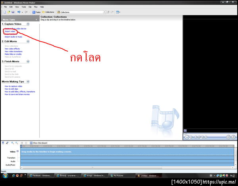Viewport: 238px width, 186px height.
Task: Go up one level in collections
Action: 108,12
